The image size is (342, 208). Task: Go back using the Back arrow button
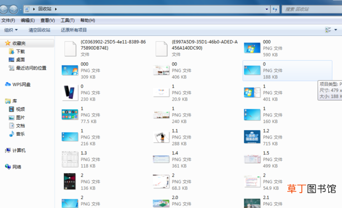tap(3, 9)
